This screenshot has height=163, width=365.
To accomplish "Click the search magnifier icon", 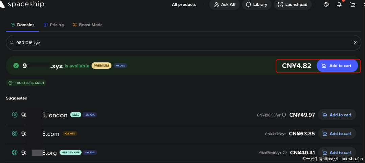I will point(12,43).
